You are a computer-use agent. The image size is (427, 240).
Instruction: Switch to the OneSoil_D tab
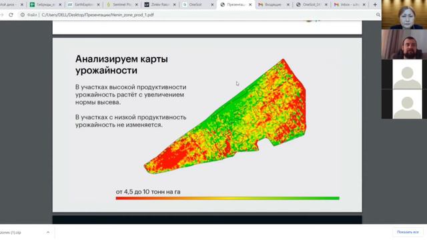pos(312,5)
